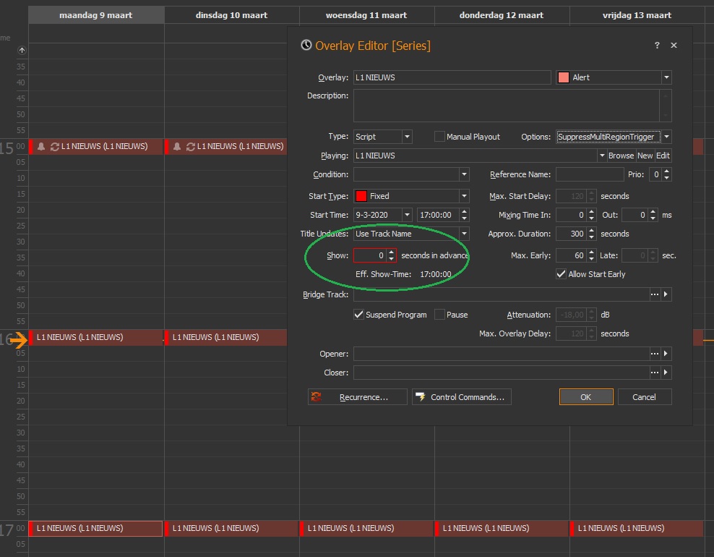Click the bell icon on Monday 15:00 L1 NIEUWS
This screenshot has width=714, height=557.
(x=41, y=146)
